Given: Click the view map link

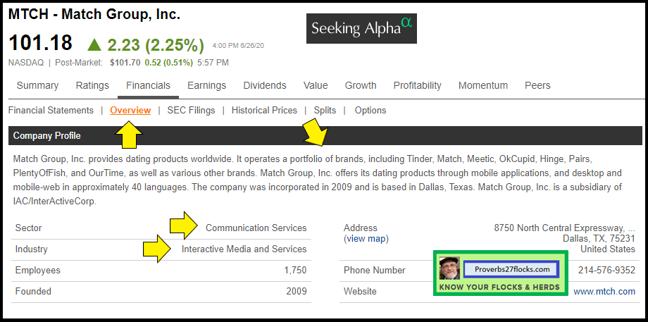Looking at the screenshot, I should [366, 239].
